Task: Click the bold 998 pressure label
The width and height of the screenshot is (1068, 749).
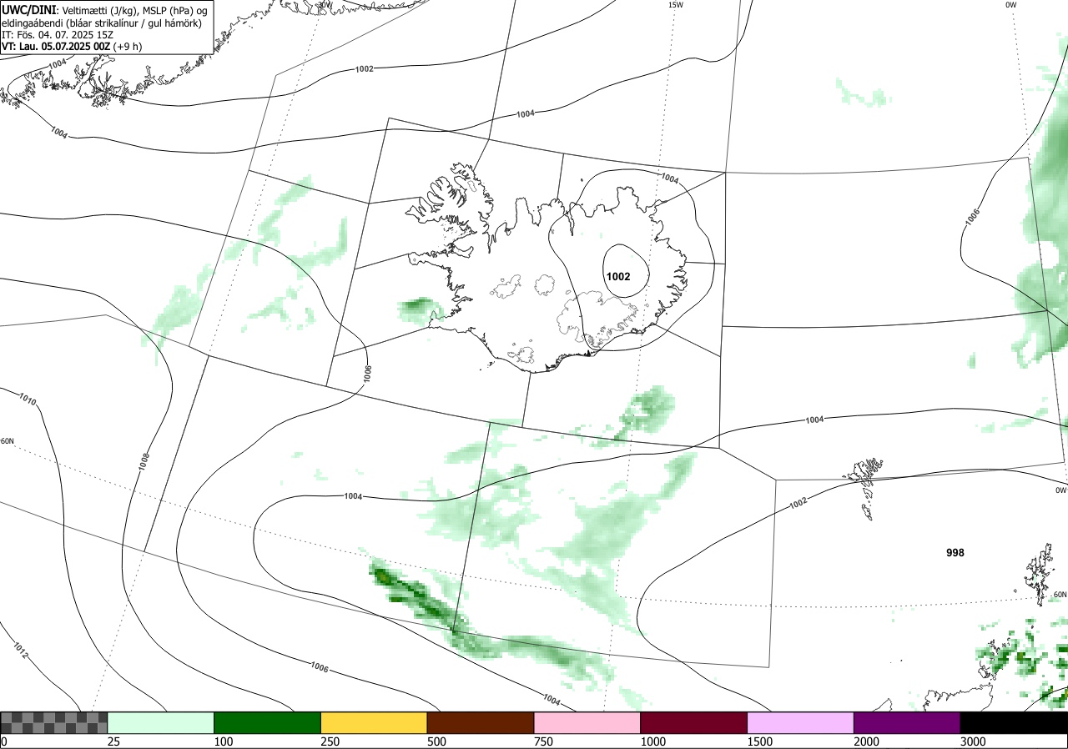Action: [955, 553]
